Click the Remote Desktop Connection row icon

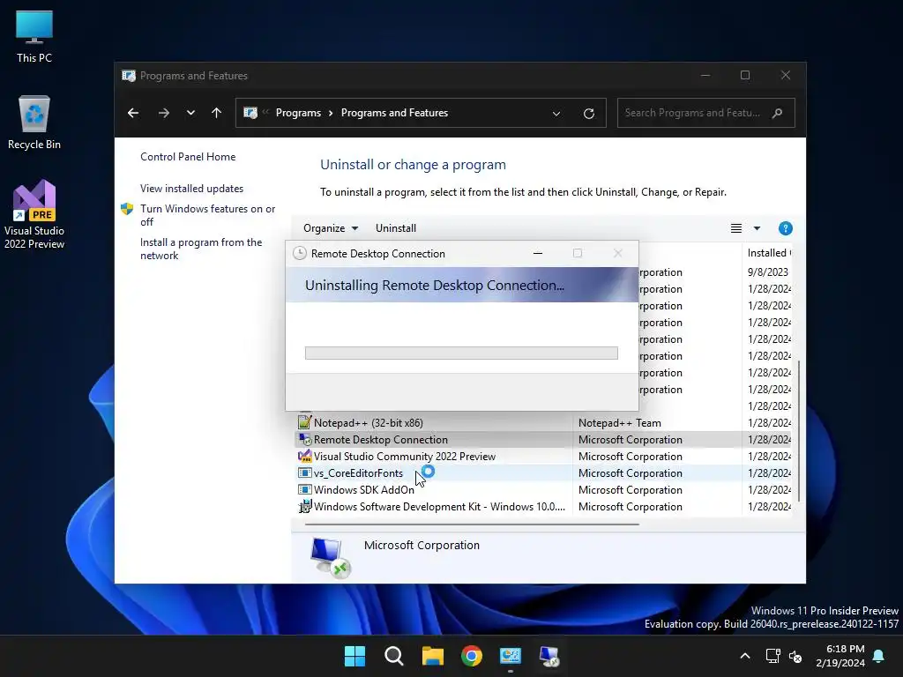[x=304, y=439]
